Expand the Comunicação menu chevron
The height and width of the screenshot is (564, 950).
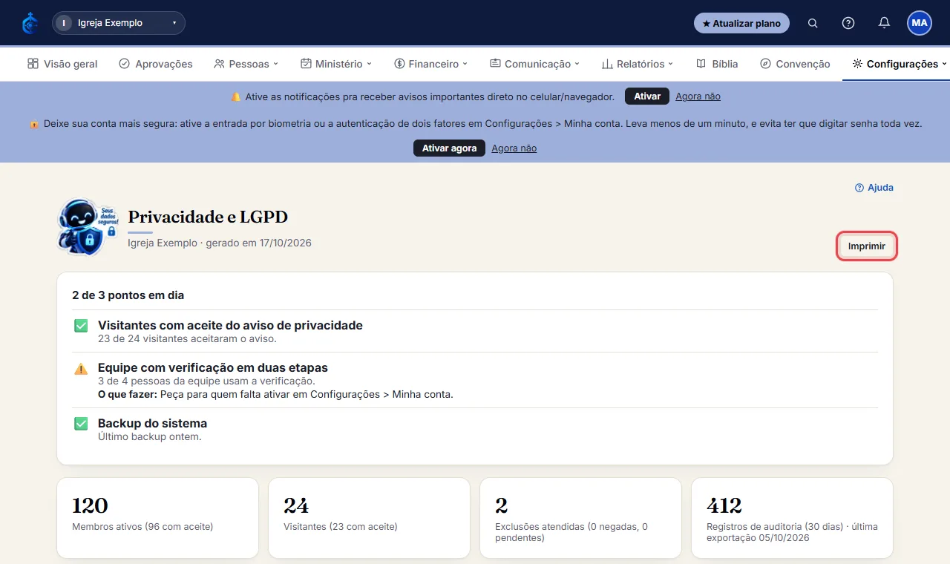click(x=577, y=64)
